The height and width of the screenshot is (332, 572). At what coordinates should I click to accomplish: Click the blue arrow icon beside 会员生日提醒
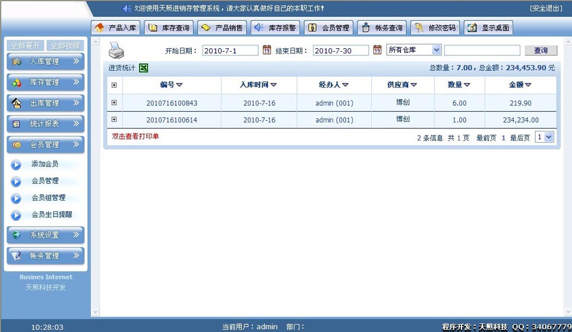click(15, 215)
